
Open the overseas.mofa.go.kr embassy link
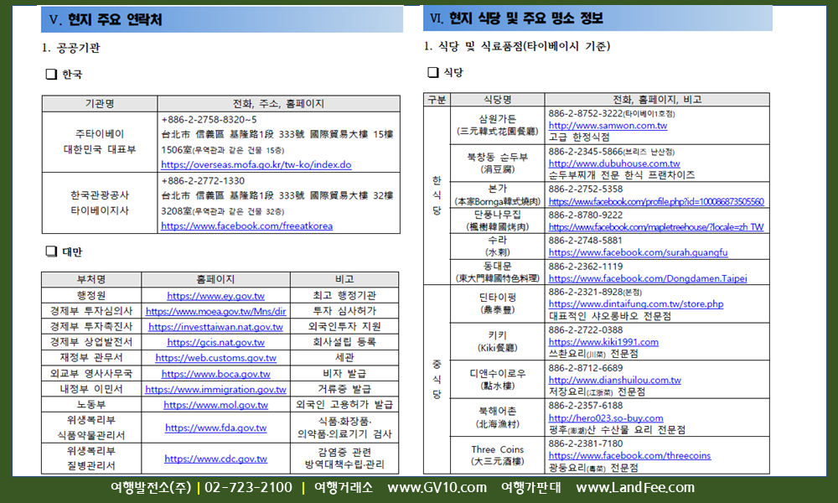[256, 164]
